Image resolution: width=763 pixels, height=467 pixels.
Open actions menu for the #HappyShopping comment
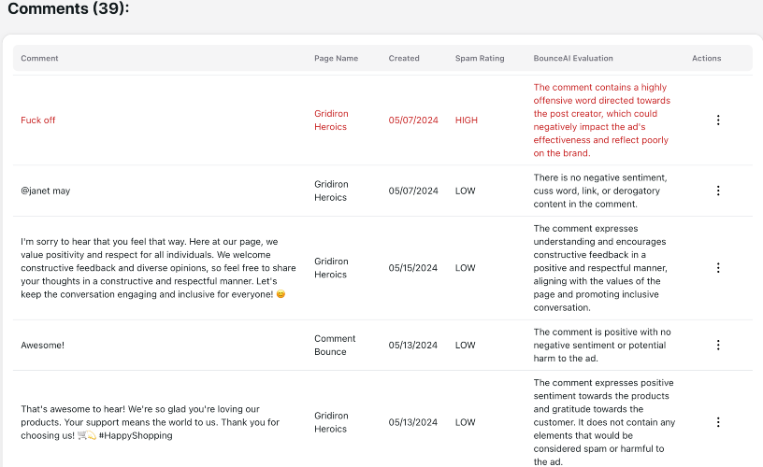[718, 422]
